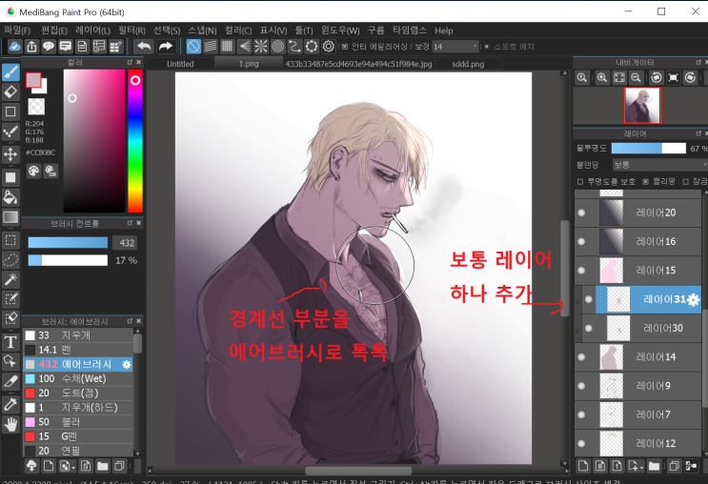The height and width of the screenshot is (484, 708).
Task: Create a new layer in layers panel bottom
Action: [x=583, y=466]
